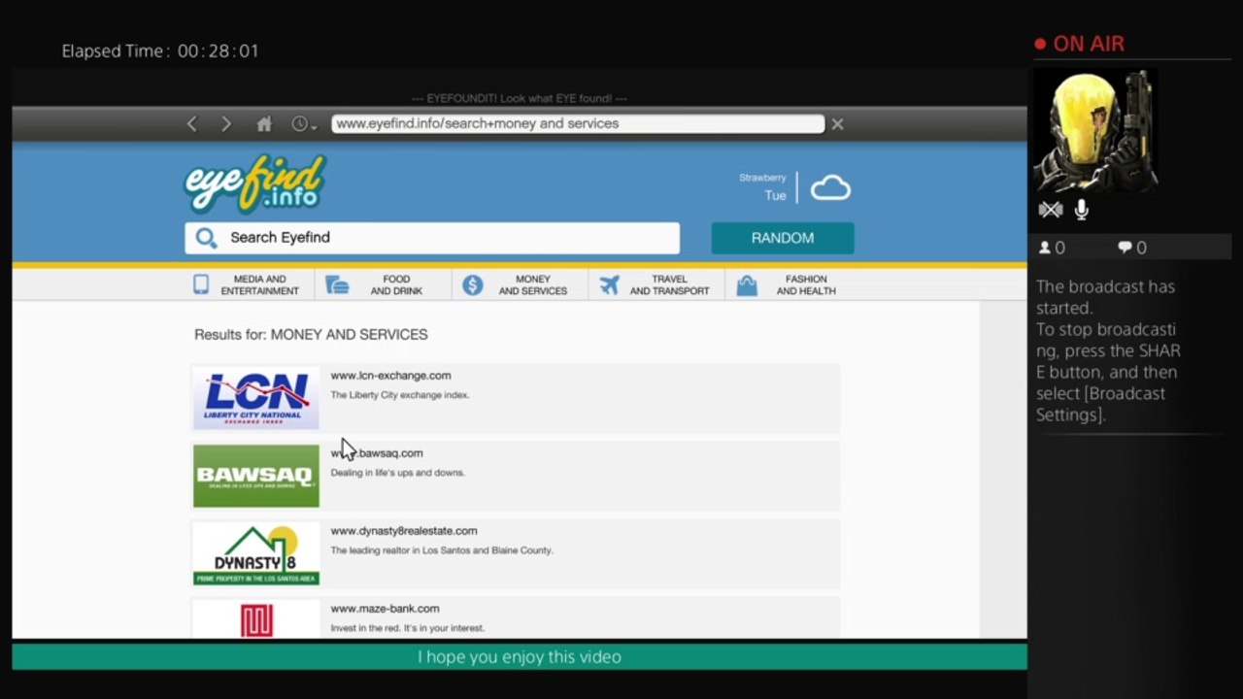Click the Elapsed Time readout
Image resolution: width=1243 pixels, height=699 pixels.
pos(160,50)
